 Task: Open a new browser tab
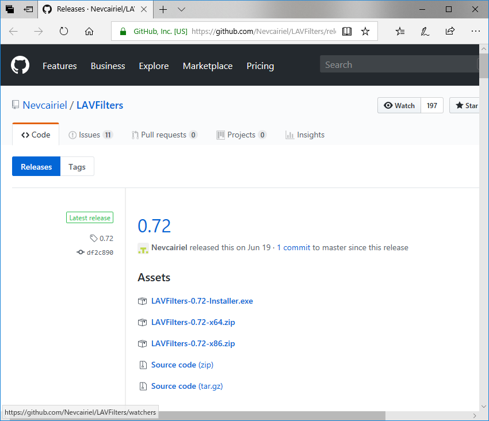click(x=163, y=9)
